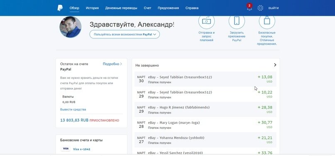Click the safe shopping bag icon
The image size is (335, 156).
267,21
